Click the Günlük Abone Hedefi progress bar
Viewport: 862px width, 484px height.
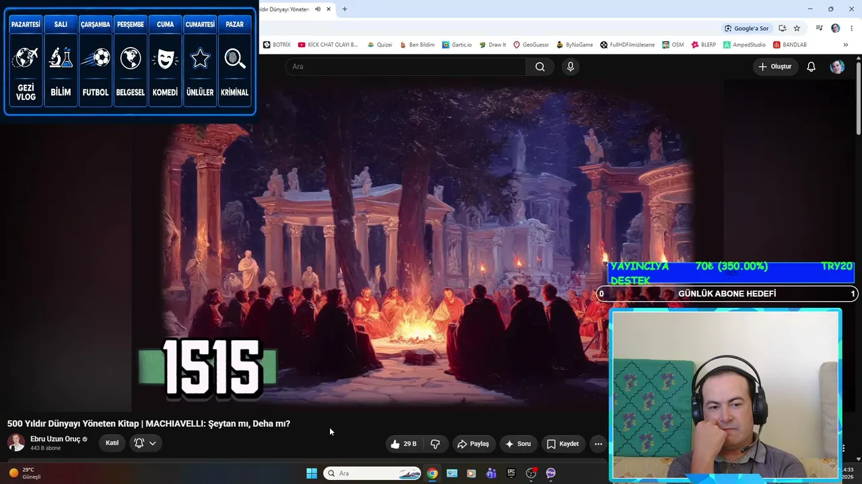click(727, 294)
